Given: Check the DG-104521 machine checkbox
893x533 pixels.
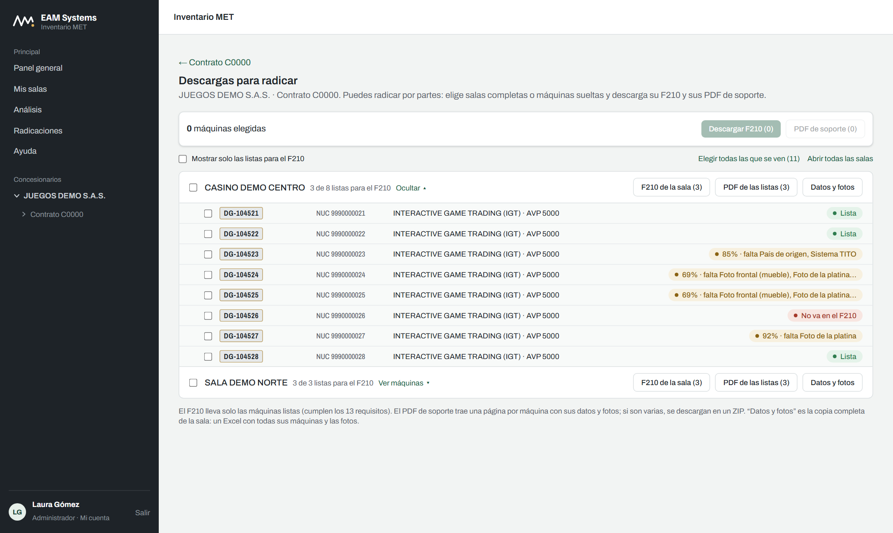Looking at the screenshot, I should pos(208,213).
